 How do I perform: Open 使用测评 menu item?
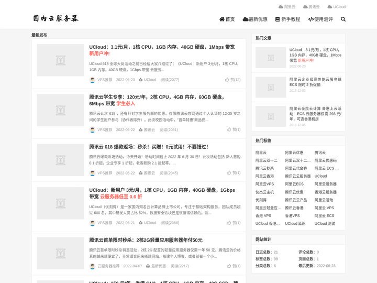coord(320,19)
